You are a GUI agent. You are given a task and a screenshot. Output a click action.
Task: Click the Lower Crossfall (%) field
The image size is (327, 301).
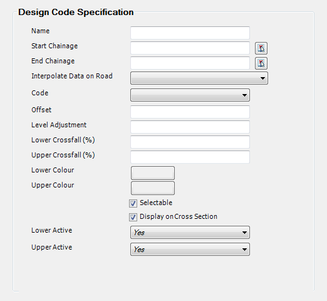(x=190, y=142)
